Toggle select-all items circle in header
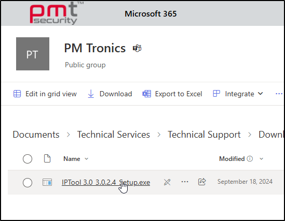 (28, 159)
